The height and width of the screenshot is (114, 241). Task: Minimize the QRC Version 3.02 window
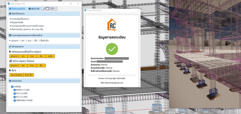point(64,4)
